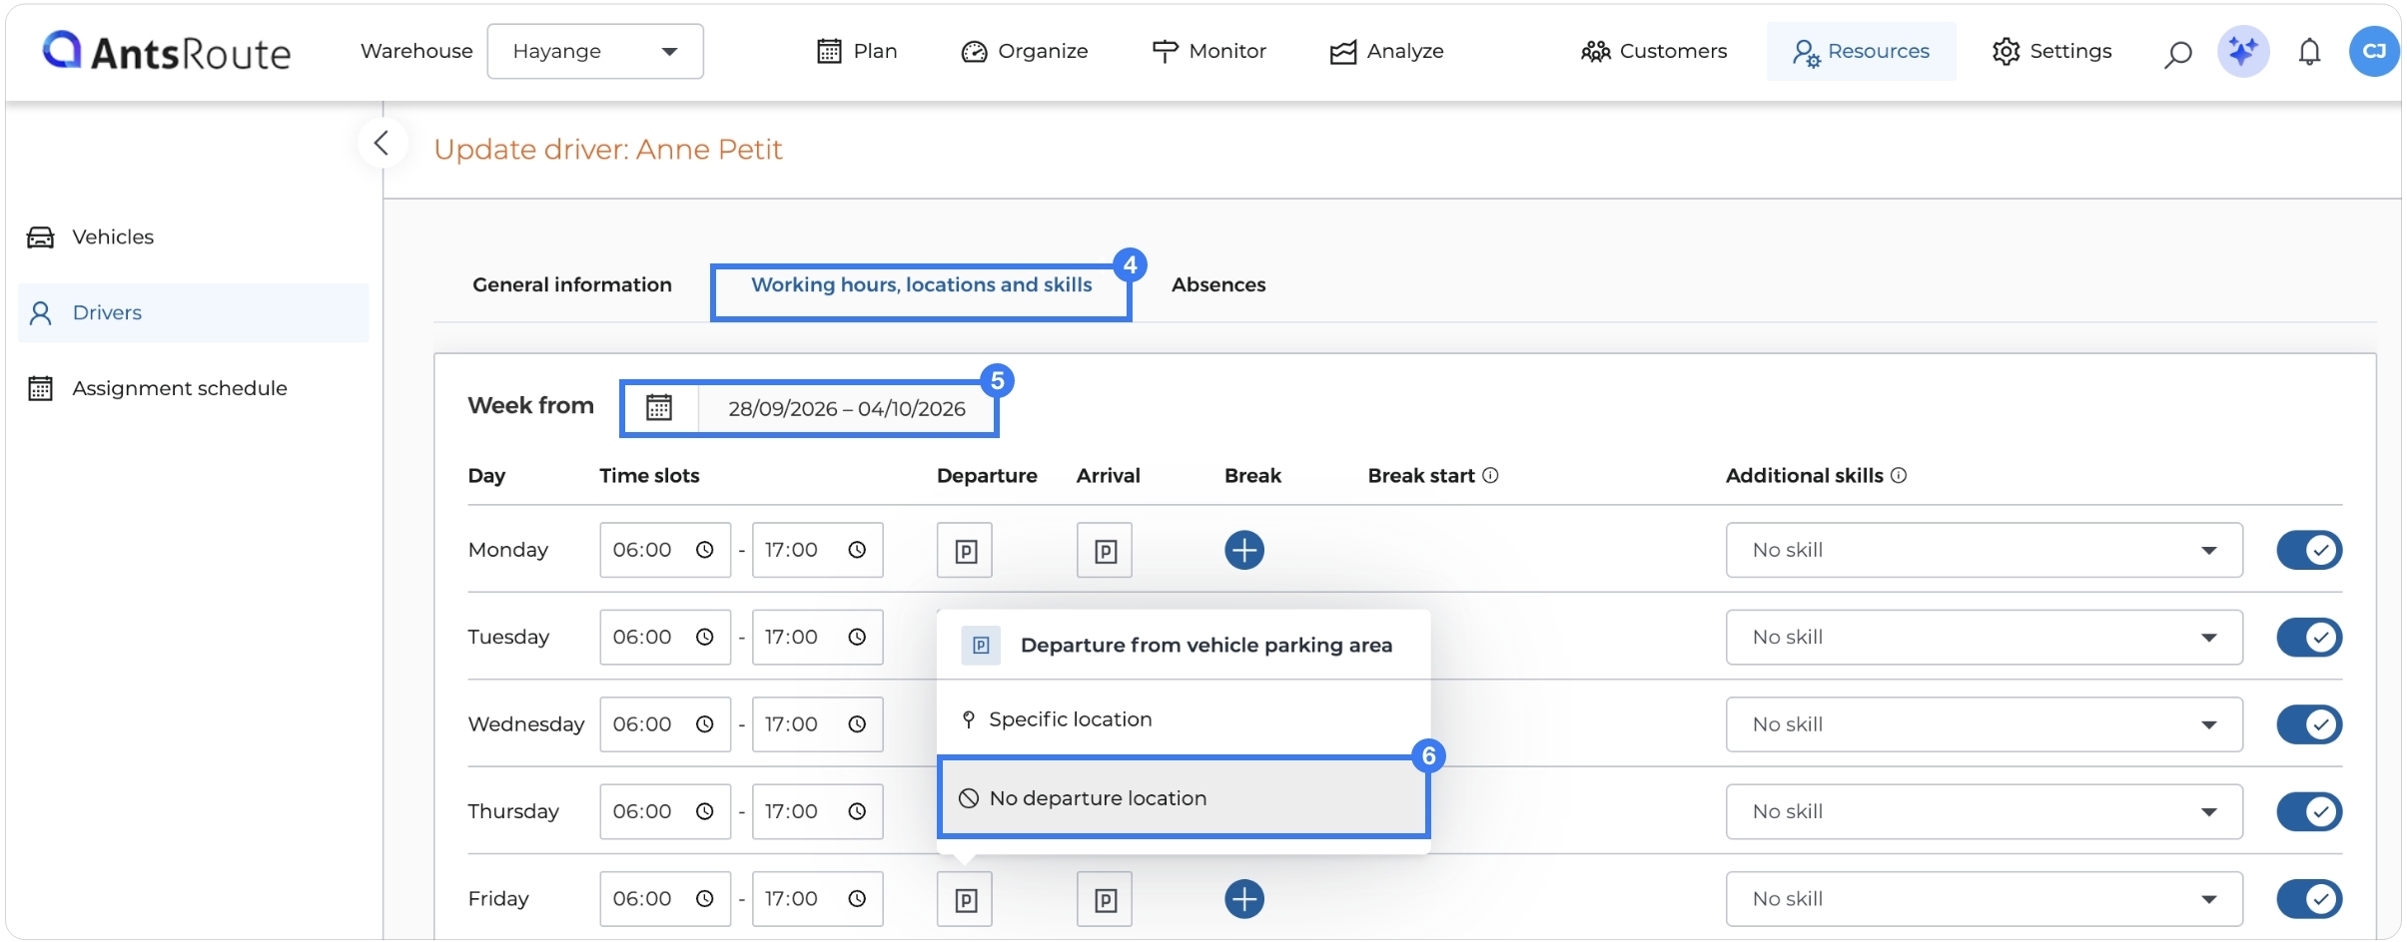Toggle Monday working day switch
This screenshot has height=942, width=2407.
2309,550
